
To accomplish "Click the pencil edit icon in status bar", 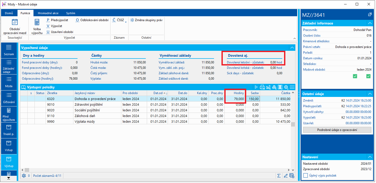I will (285, 176).
